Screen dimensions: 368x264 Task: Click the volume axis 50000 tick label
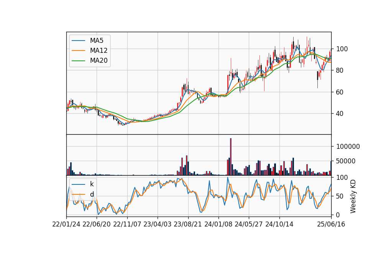346,161
